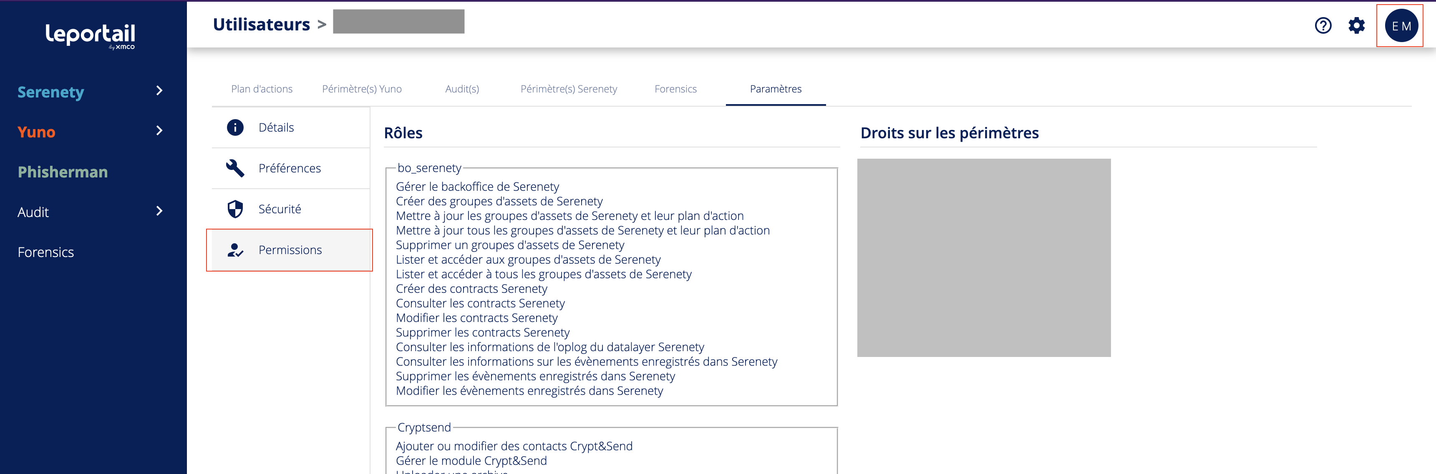This screenshot has height=474, width=1436.
Task: Select the Paramètres tab
Action: click(776, 89)
